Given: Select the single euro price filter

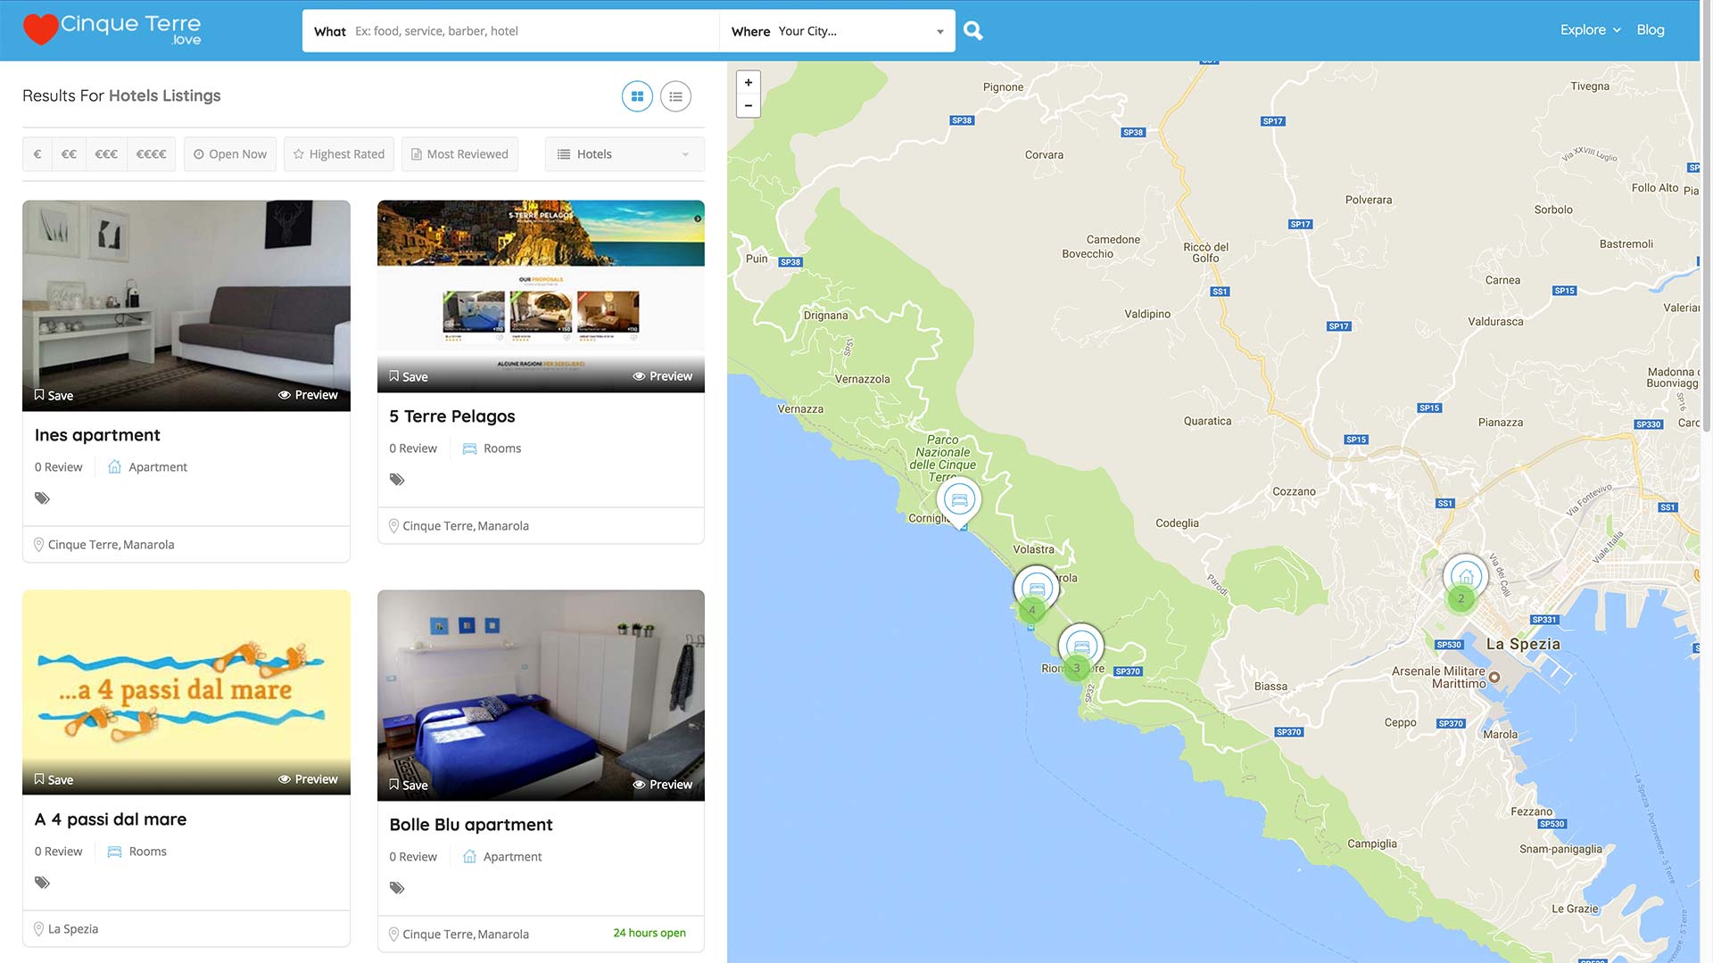Looking at the screenshot, I should (x=37, y=154).
